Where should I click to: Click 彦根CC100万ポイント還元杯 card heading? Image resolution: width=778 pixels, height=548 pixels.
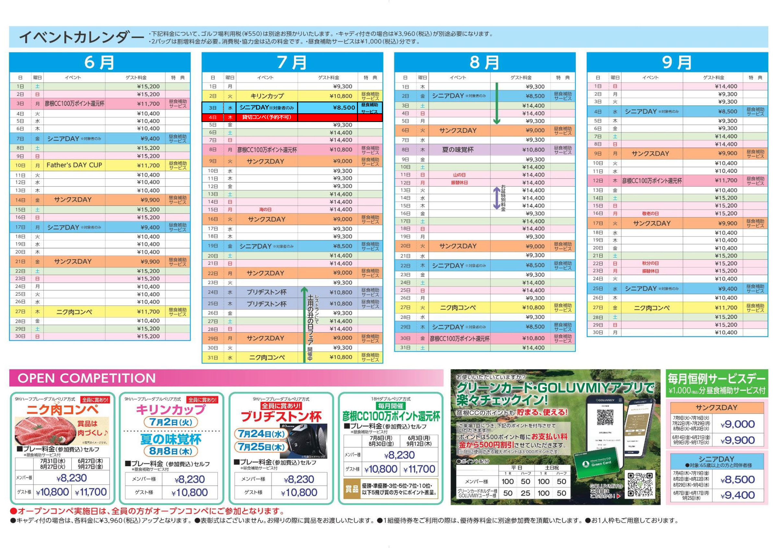point(391,416)
